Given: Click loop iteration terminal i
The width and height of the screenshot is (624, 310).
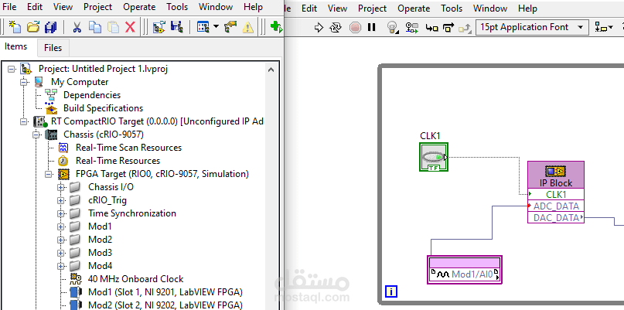Looking at the screenshot, I should [x=391, y=291].
